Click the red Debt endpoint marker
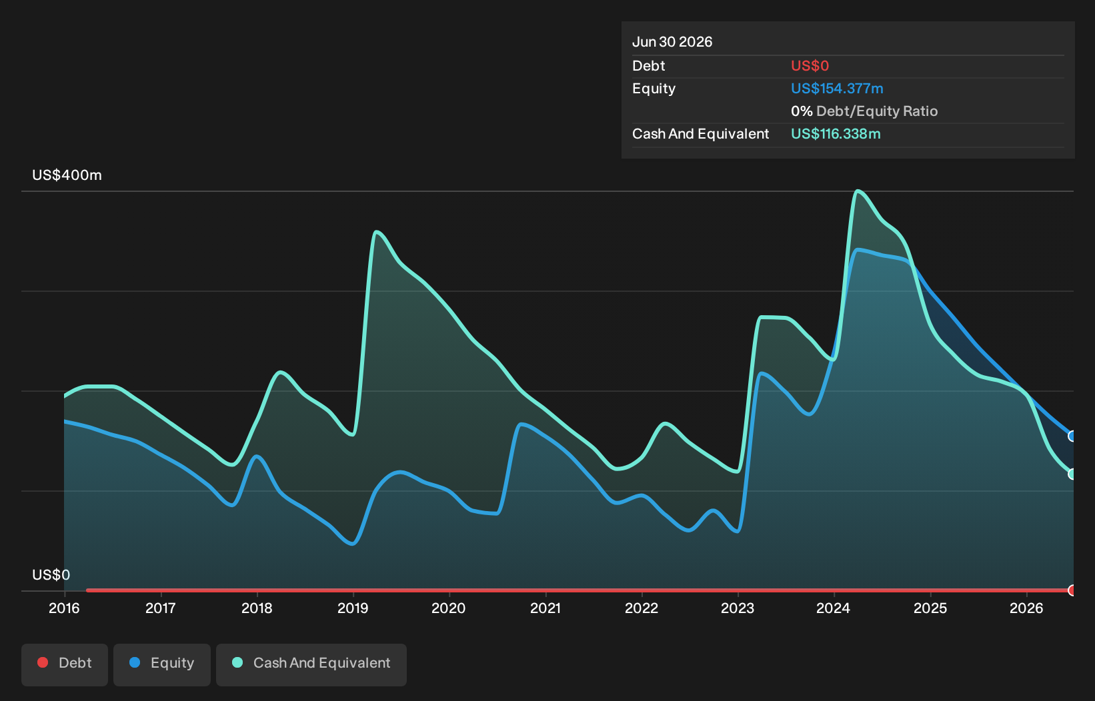The width and height of the screenshot is (1095, 701). pyautogui.click(x=1072, y=590)
